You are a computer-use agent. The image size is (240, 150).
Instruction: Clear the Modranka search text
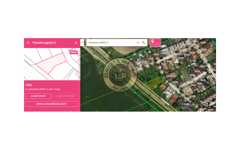click(x=138, y=43)
